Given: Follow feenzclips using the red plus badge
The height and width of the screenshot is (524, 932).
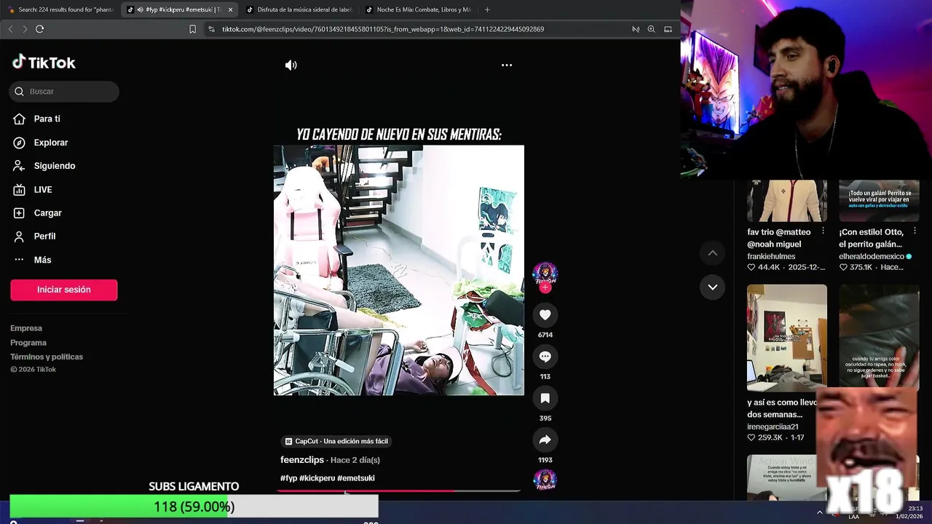Looking at the screenshot, I should [x=545, y=287].
